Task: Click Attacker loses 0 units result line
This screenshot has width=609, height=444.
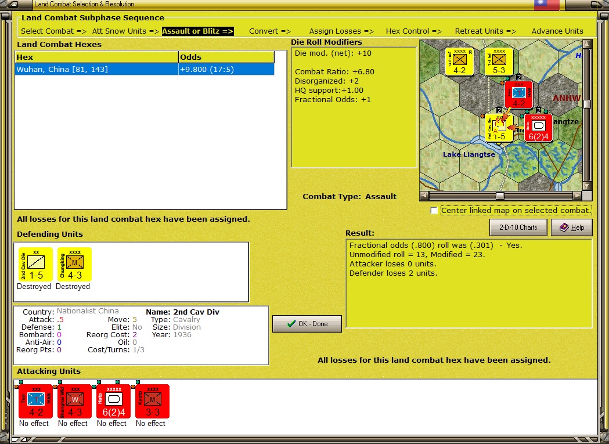Action: 392,264
